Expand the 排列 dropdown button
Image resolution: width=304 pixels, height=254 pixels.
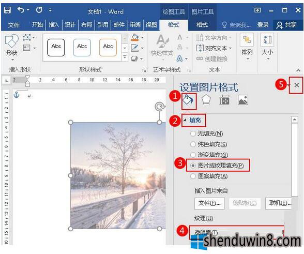point(247,47)
